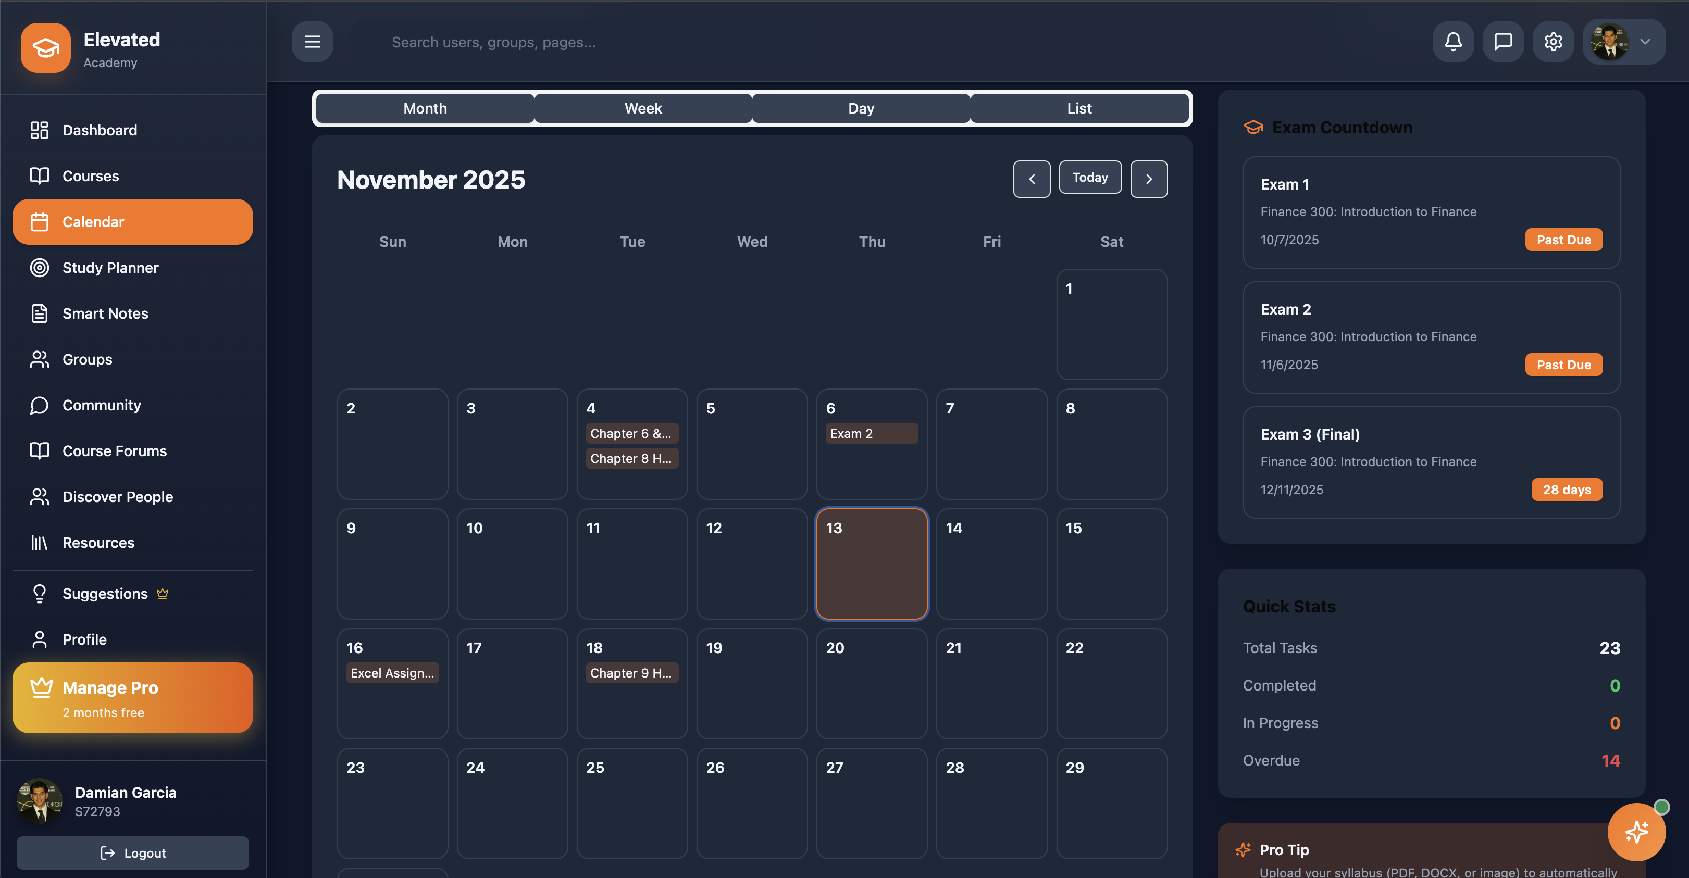Open the settings gear icon
Screen dimensions: 1689x878
1553,42
